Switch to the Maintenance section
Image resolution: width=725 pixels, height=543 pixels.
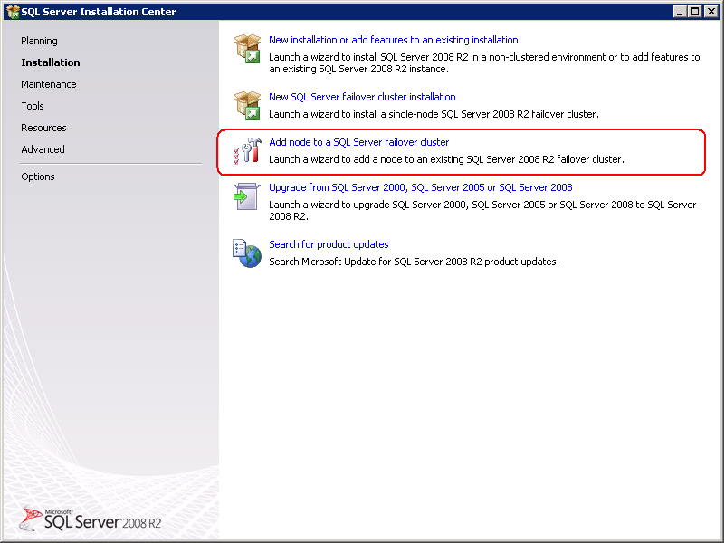coord(48,84)
